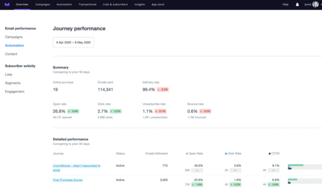
Task: Click the Campaign Monitor logo icon
Action: point(7,4)
